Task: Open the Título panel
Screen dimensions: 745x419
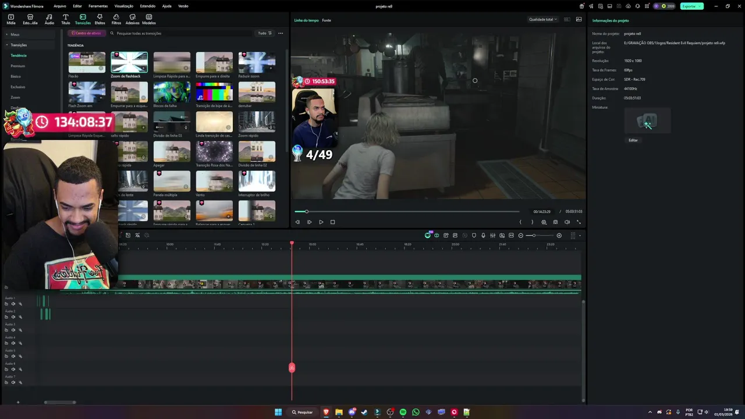Action: [65, 19]
